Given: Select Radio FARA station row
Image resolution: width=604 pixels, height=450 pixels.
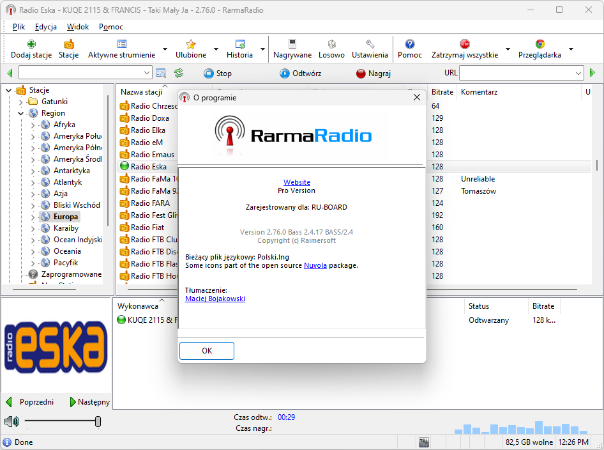Looking at the screenshot, I should click(x=150, y=203).
